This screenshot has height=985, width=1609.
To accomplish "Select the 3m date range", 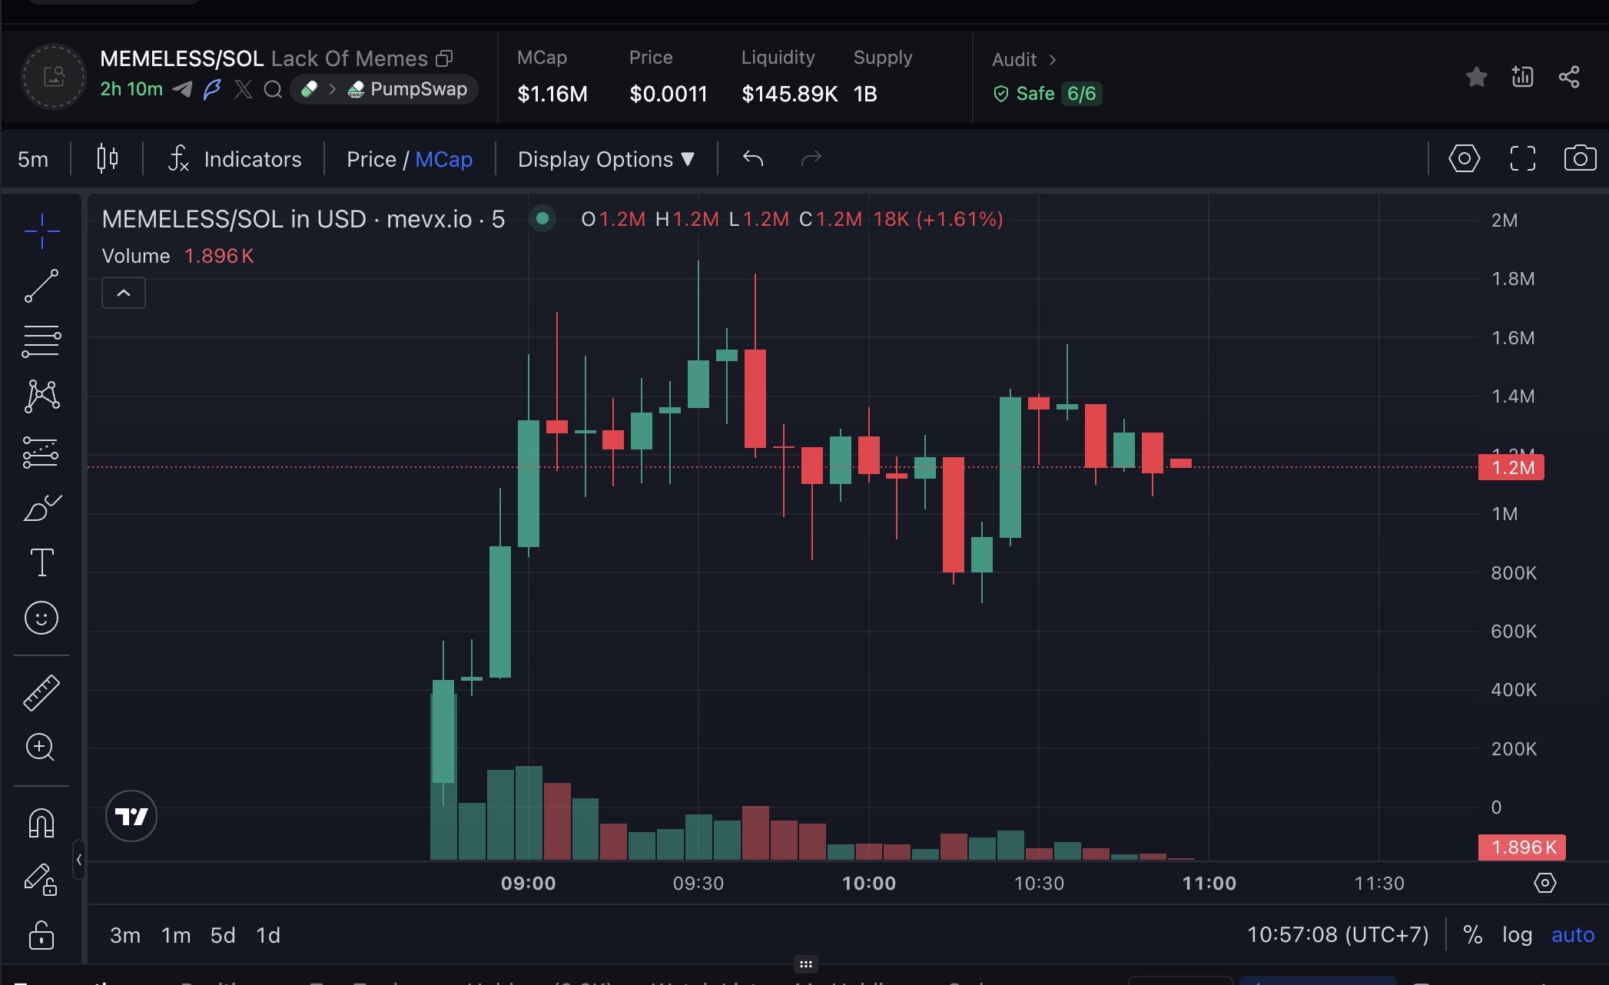I will pyautogui.click(x=125, y=935).
